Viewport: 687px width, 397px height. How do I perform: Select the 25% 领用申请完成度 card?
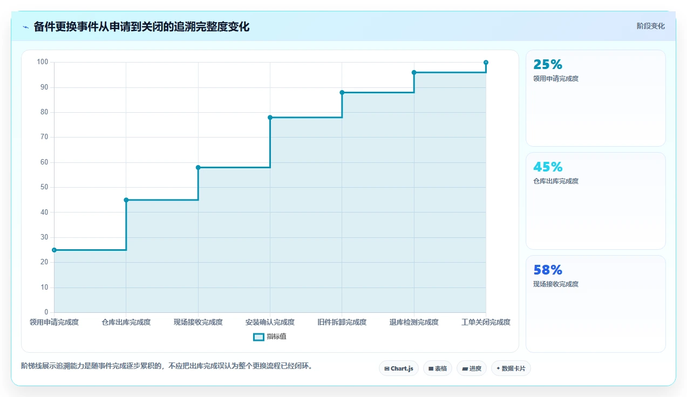tap(596, 98)
